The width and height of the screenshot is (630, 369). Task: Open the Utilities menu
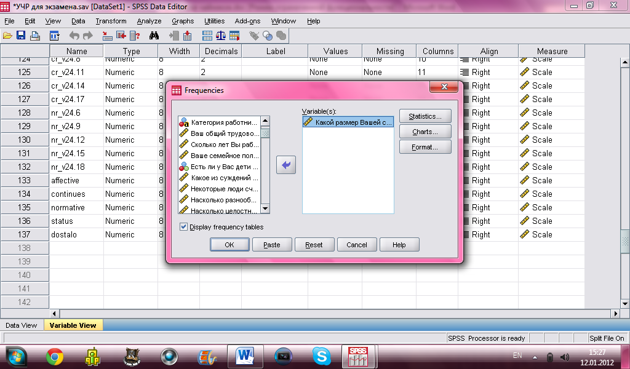tap(215, 21)
